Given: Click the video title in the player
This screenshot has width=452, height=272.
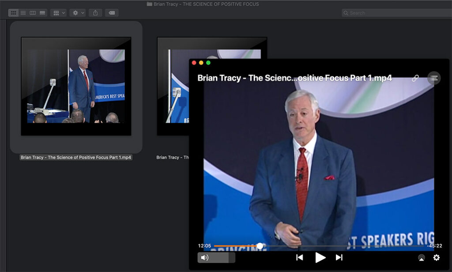Looking at the screenshot, I should pyautogui.click(x=294, y=78).
